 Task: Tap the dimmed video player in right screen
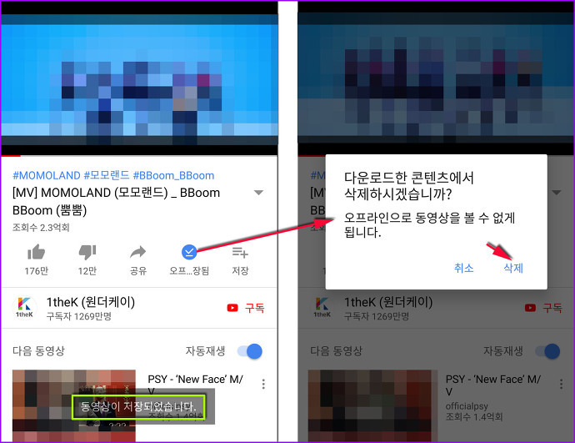point(436,79)
